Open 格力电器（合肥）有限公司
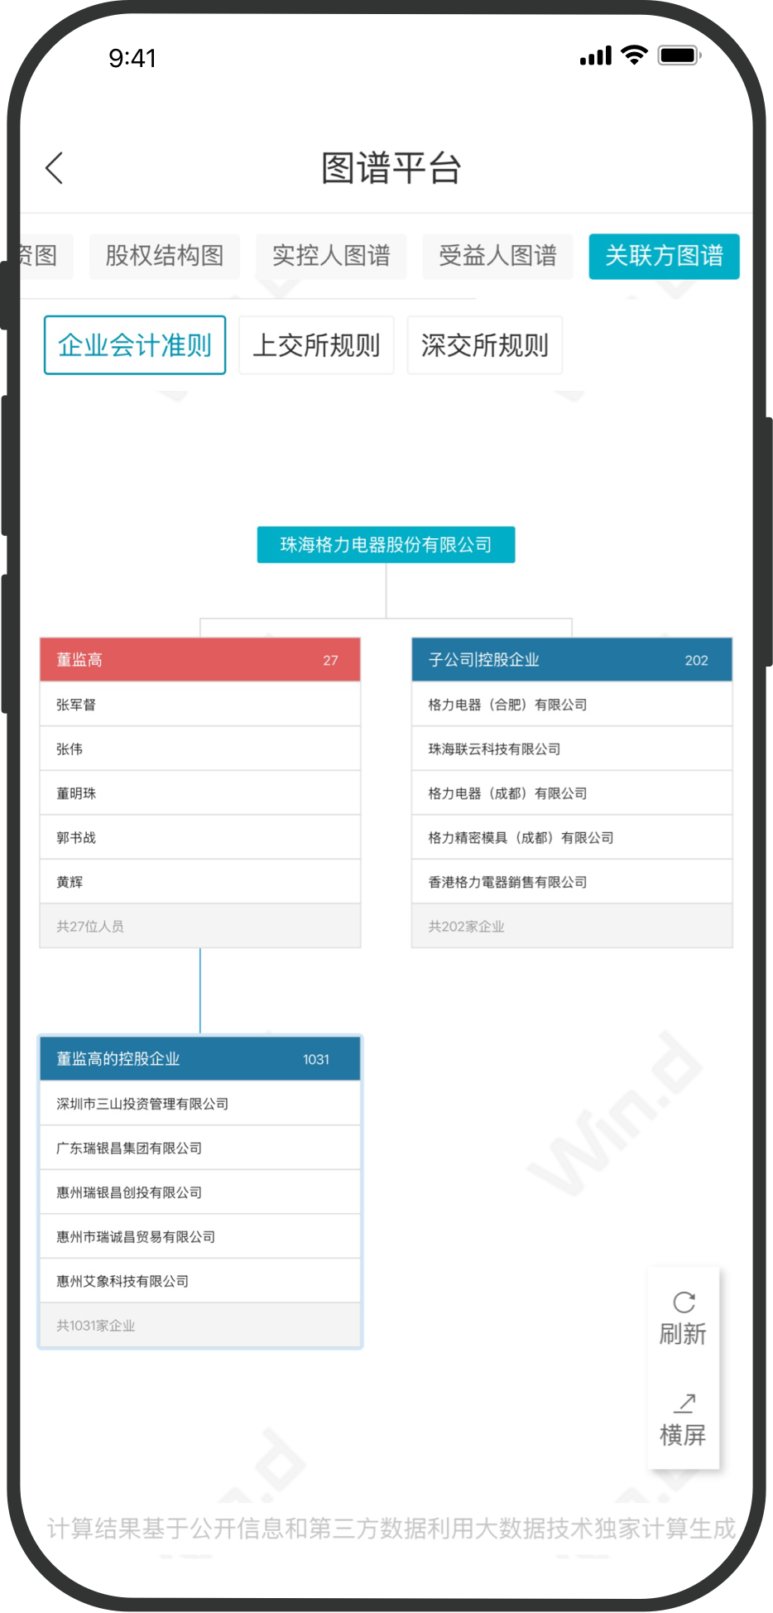Image resolution: width=773 pixels, height=1613 pixels. click(572, 705)
